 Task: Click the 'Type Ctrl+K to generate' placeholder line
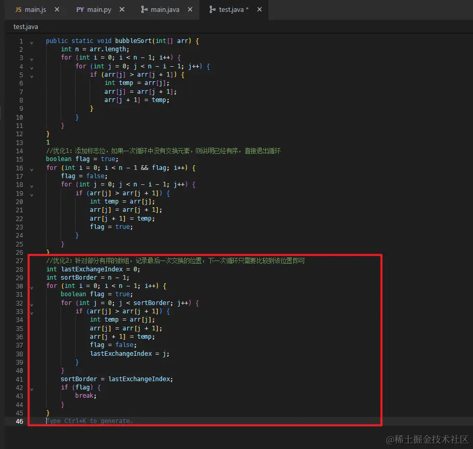(90, 421)
